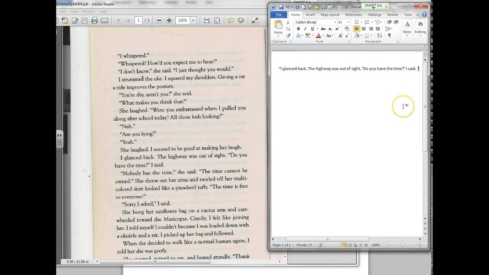Click the Numbering list icon
Screen dimensions: 489x275
[366, 22]
